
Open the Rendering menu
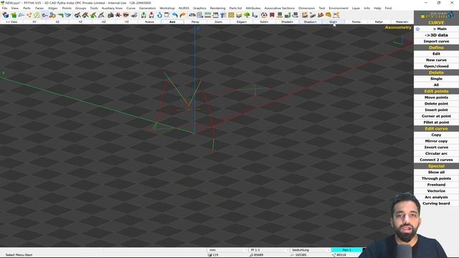tap(217, 8)
